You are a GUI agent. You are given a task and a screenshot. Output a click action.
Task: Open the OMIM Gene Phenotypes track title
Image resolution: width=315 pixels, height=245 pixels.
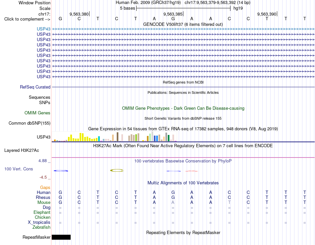pyautogui.click(x=183, y=108)
